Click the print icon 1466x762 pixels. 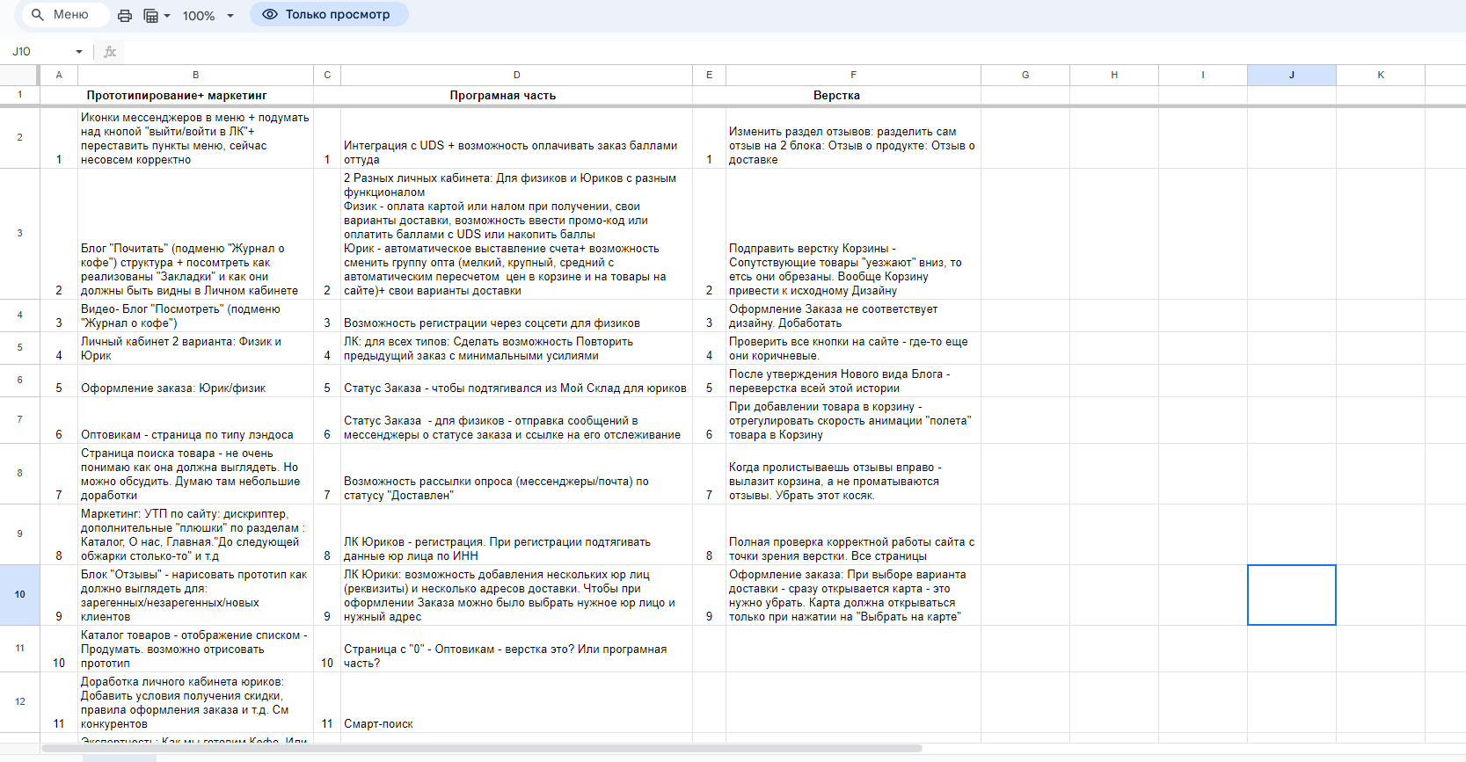(125, 15)
